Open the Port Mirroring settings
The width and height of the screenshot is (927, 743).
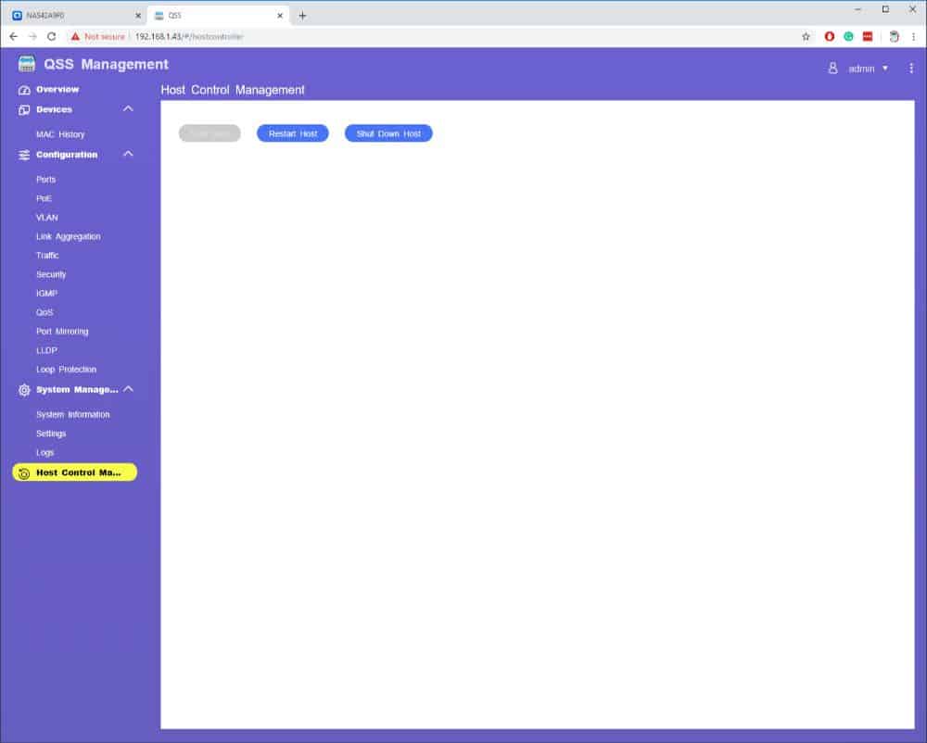(x=62, y=332)
